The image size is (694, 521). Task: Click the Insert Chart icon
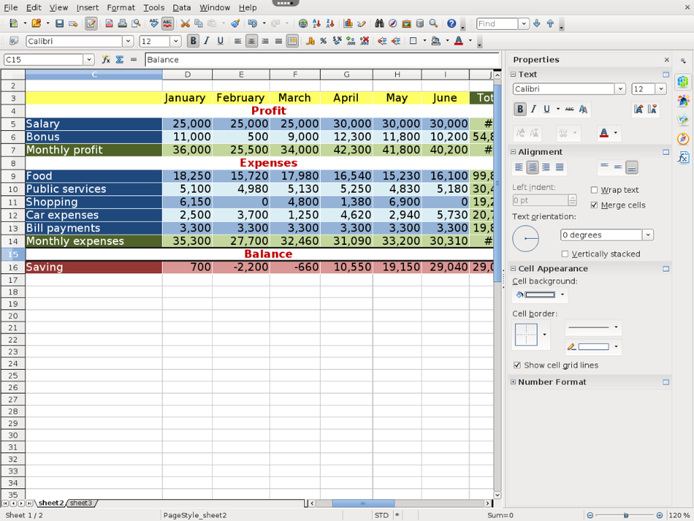(348, 24)
